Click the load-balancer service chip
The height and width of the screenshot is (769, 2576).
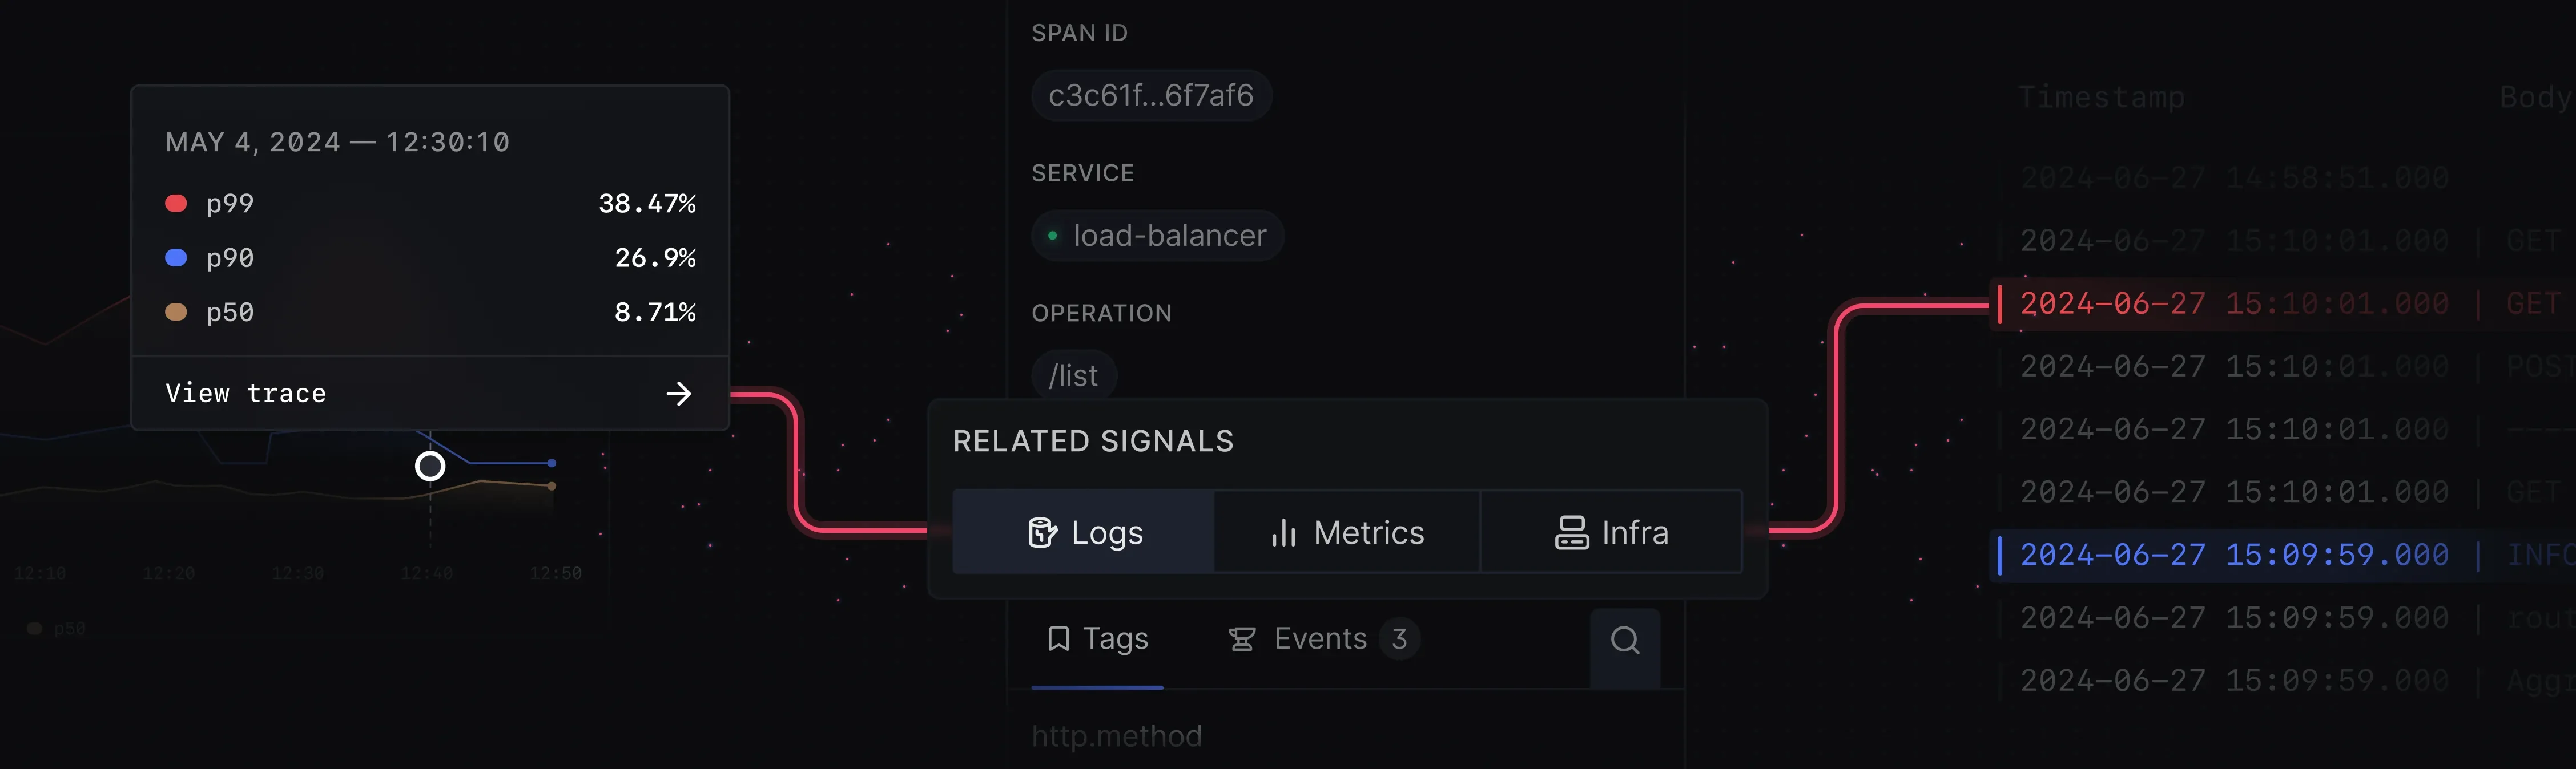[1158, 237]
